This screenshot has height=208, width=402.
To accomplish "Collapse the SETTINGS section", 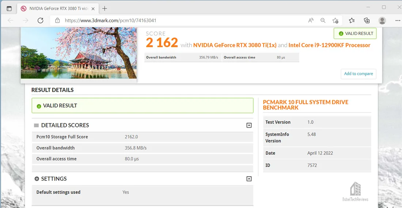I will coord(249,178).
